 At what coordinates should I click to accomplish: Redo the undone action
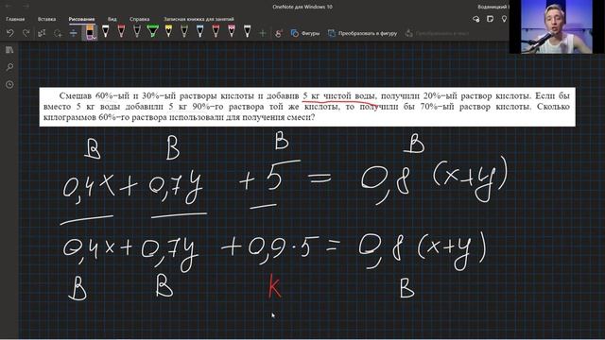[x=26, y=34]
